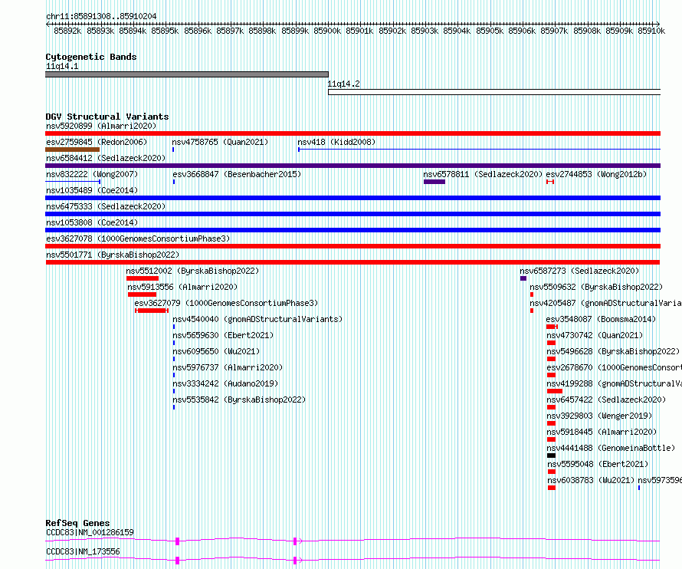Click the nsv5976737 (Almarri2020) label
Image resolution: width=682 pixels, height=569 pixels.
click(x=228, y=368)
